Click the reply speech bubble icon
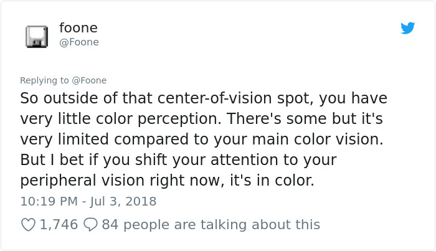Viewport: 436px width, 251px height. 90,224
